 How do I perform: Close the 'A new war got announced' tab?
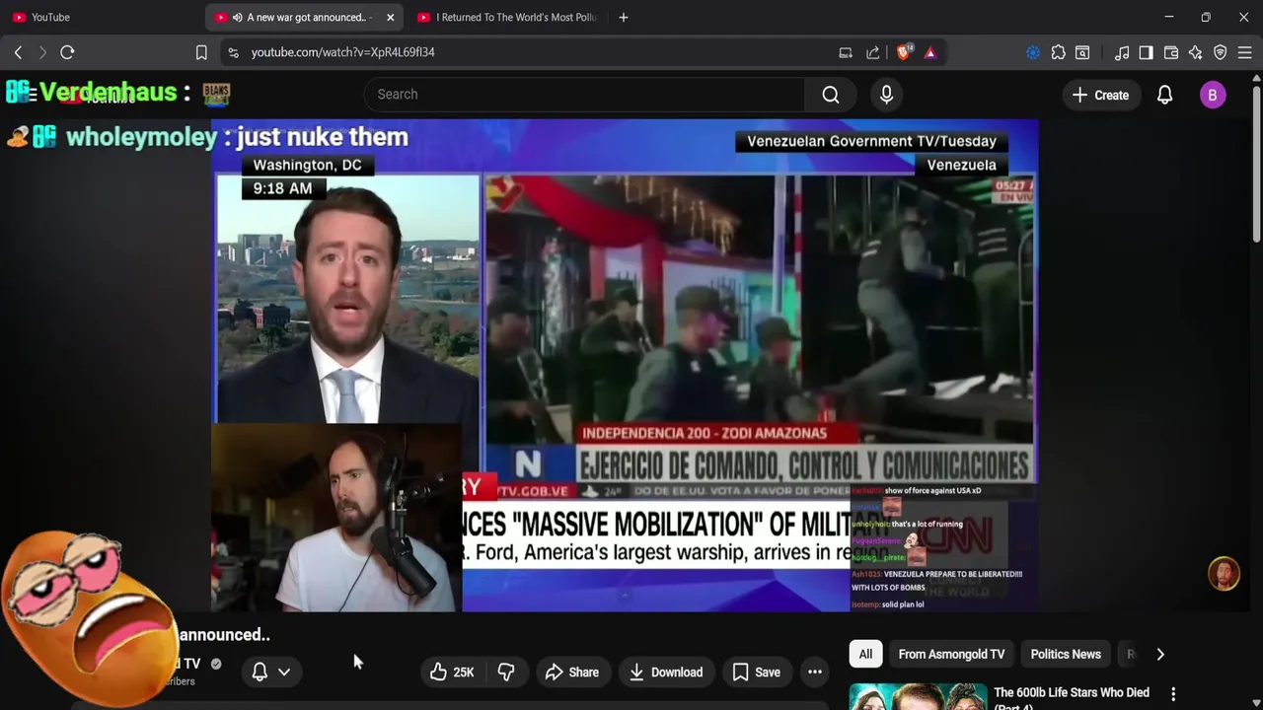click(390, 17)
